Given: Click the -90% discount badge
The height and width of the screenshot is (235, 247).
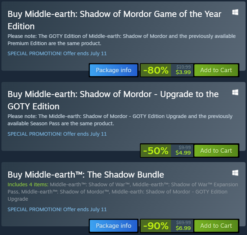Looking at the screenshot, I should click(156, 226).
